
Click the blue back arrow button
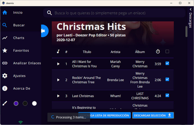[44, 31]
